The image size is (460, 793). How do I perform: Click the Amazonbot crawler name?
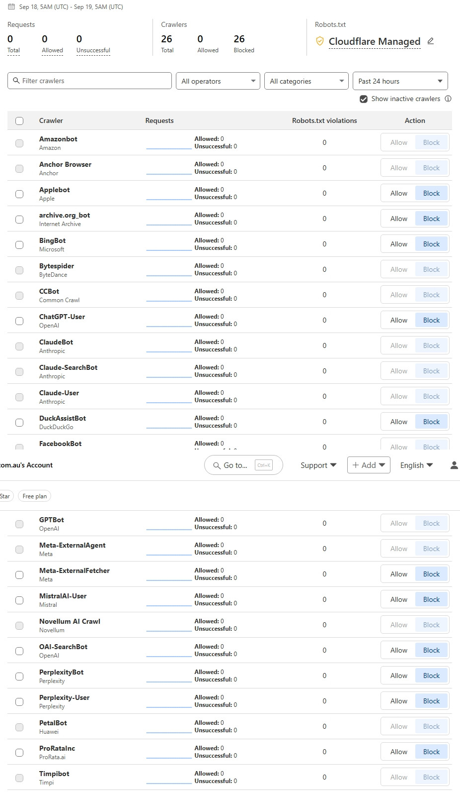(58, 139)
